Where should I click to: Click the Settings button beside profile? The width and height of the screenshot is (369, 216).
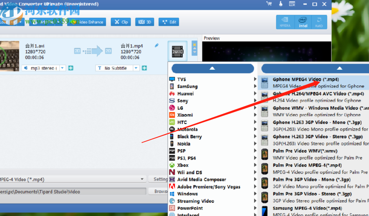pyautogui.click(x=158, y=179)
